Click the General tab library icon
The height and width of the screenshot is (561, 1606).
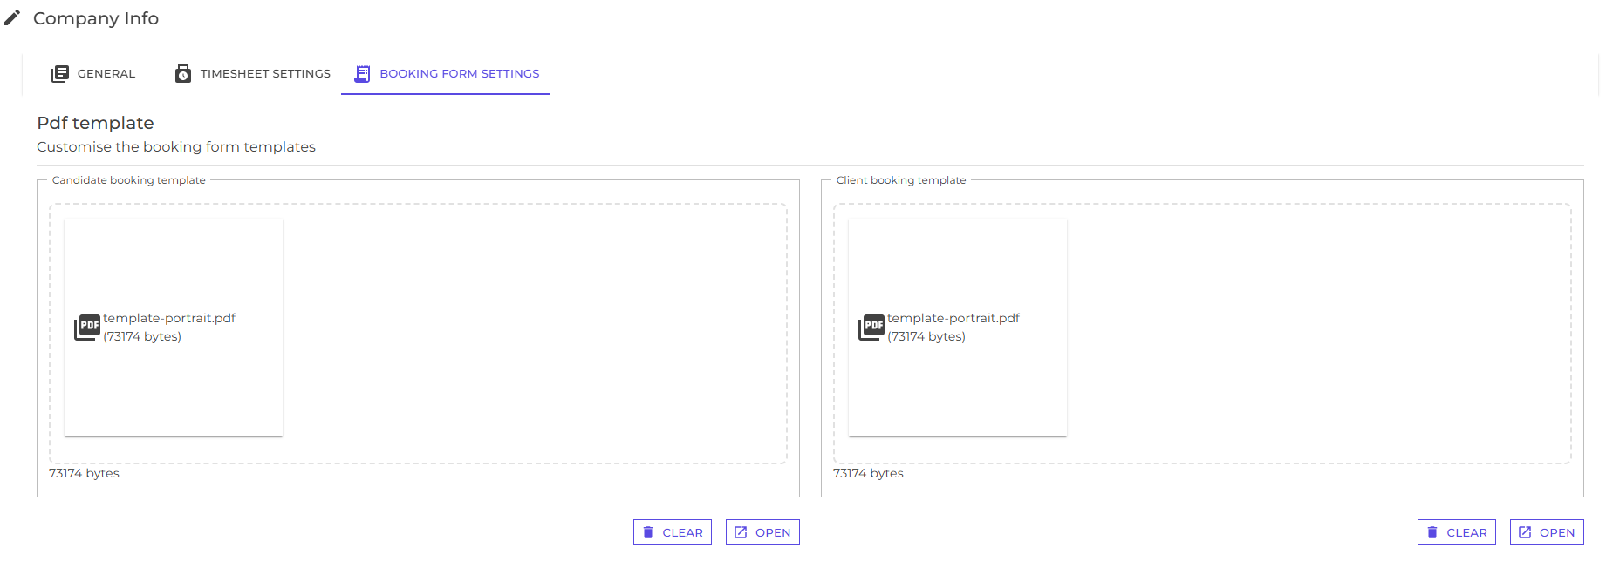click(x=60, y=74)
